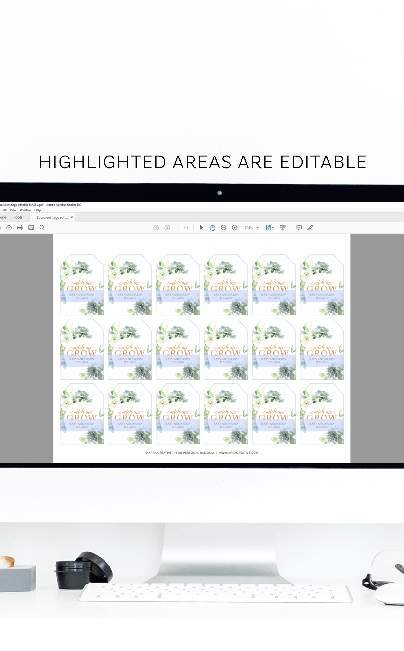Click the upload to cloud icon
This screenshot has height=651, width=404.
pyautogui.click(x=9, y=228)
